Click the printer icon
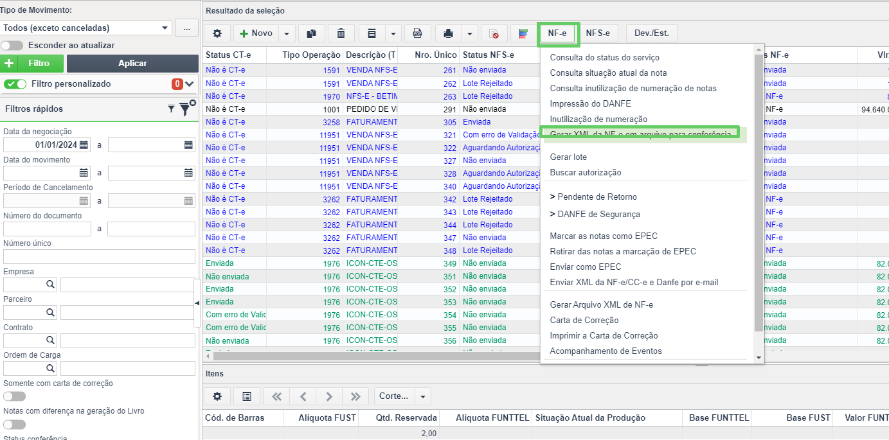 point(449,33)
